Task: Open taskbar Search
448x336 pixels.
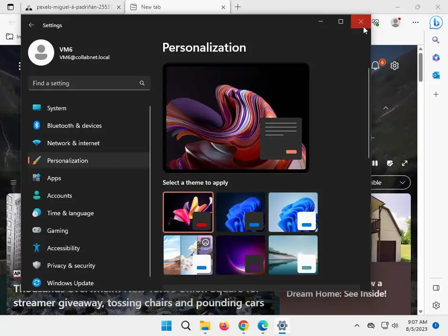Action: click(x=185, y=325)
